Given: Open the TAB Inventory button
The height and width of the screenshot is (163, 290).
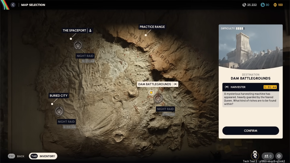Looking at the screenshot, I should point(43,156).
